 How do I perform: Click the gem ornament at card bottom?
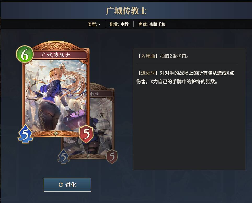(x=56, y=133)
